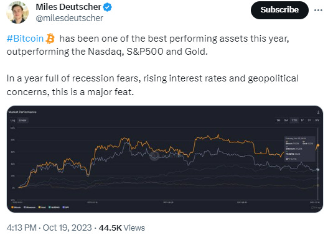The height and width of the screenshot is (235, 328).
Task: Click the Subscribe button
Action: [x=279, y=10]
